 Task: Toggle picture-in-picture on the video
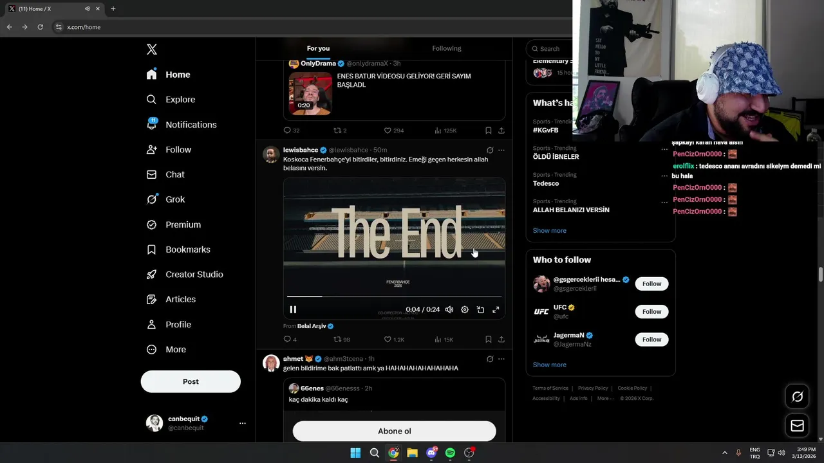[x=480, y=310]
